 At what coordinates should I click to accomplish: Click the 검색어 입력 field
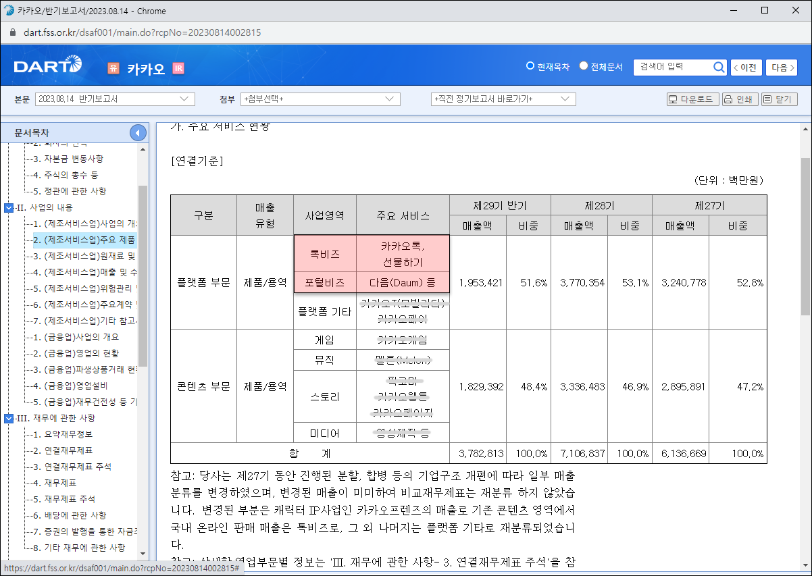point(674,67)
